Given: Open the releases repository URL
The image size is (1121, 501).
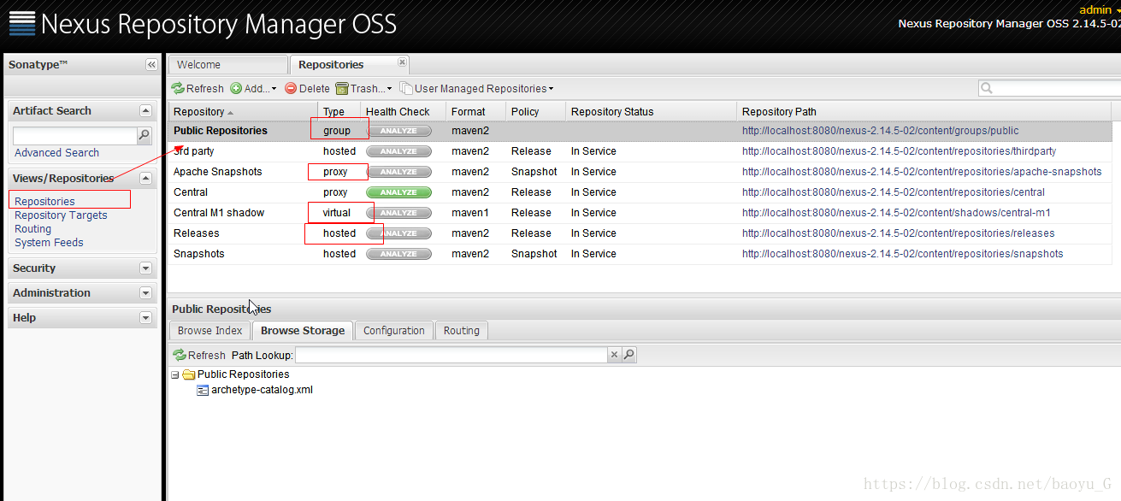Looking at the screenshot, I should click(898, 233).
